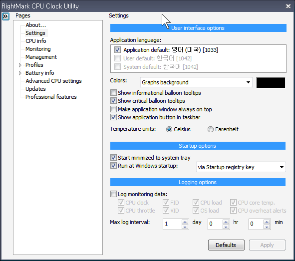Expand the Battery info tree node arrow
This screenshot has width=295, height=261.
click(x=20, y=73)
